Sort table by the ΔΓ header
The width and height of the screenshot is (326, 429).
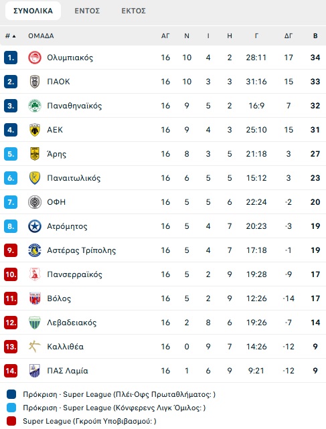pos(289,36)
